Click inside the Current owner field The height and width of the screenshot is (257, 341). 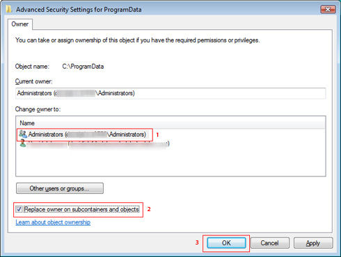[x=170, y=93]
